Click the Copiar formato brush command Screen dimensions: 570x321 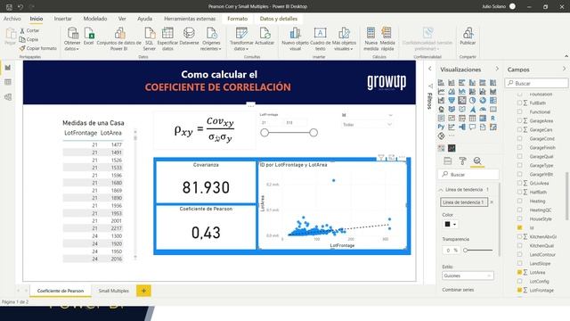(x=37, y=48)
